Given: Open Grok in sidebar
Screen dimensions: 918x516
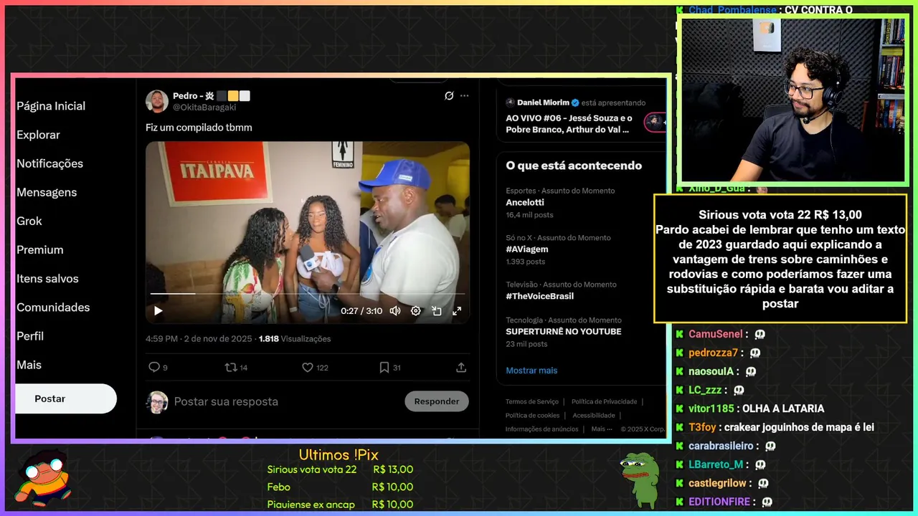Looking at the screenshot, I should [x=29, y=221].
